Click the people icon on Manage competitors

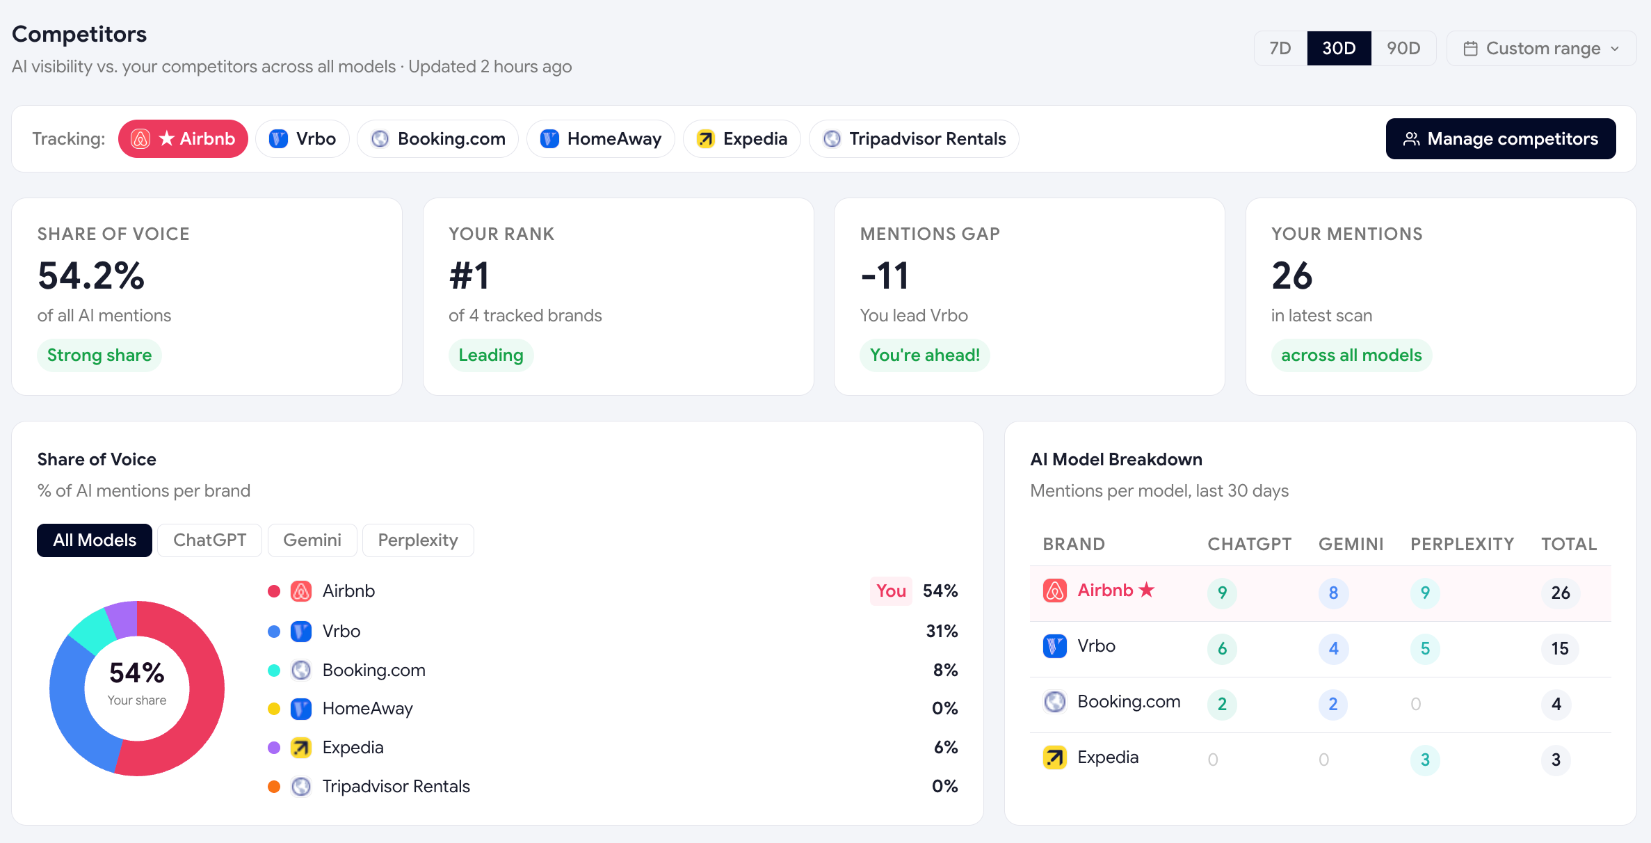[1411, 139]
